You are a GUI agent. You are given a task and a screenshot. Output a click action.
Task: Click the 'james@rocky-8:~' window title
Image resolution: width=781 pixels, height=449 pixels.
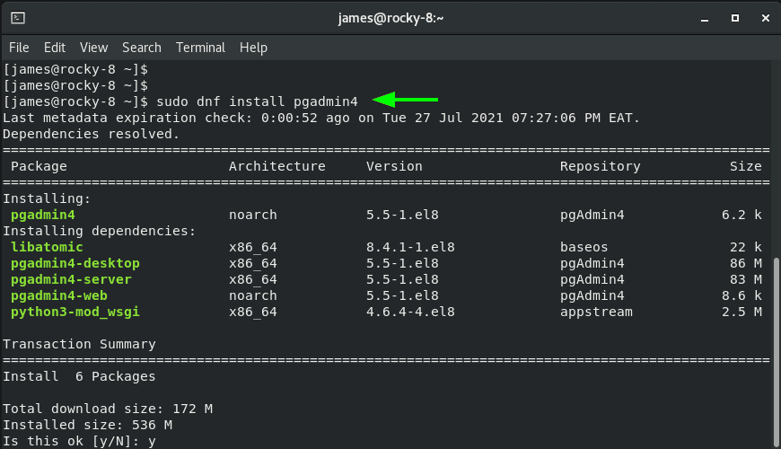tap(390, 19)
